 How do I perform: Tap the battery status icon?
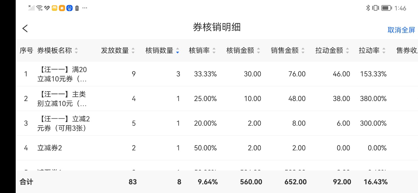(x=386, y=8)
